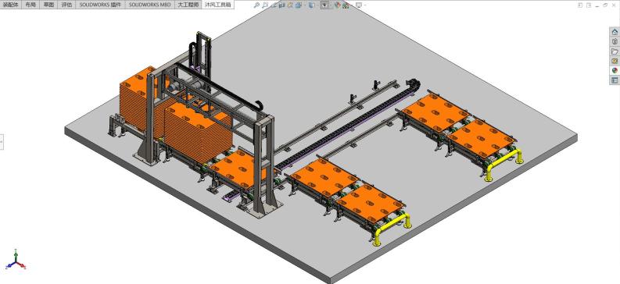
Task: Click the Hide/Show Items icon
Action: tap(324, 5)
